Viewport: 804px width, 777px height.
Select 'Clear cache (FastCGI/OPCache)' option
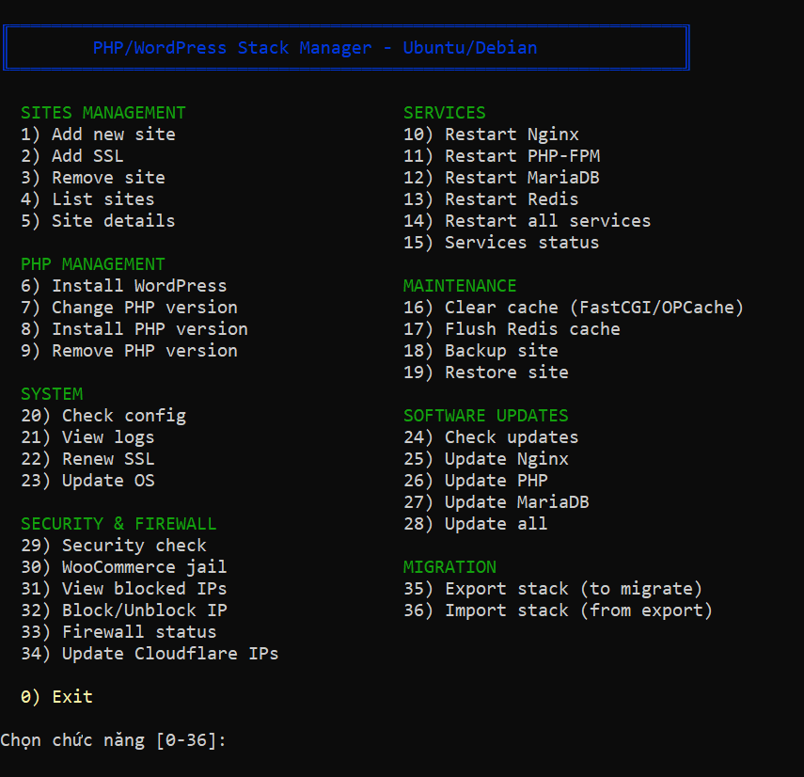(x=574, y=308)
